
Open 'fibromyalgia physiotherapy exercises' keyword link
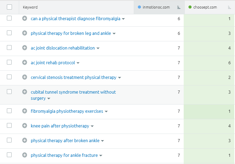pyautogui.click(x=67, y=111)
